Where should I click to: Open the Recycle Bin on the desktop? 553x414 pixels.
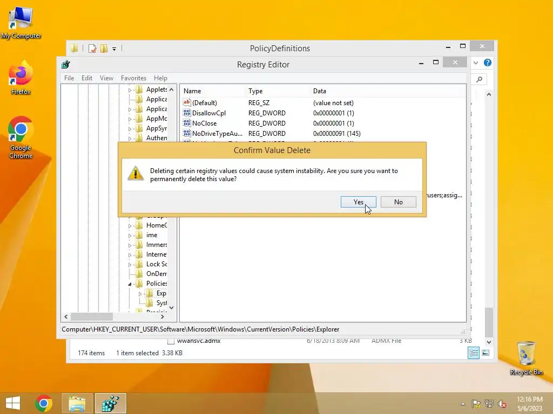pyautogui.click(x=526, y=358)
